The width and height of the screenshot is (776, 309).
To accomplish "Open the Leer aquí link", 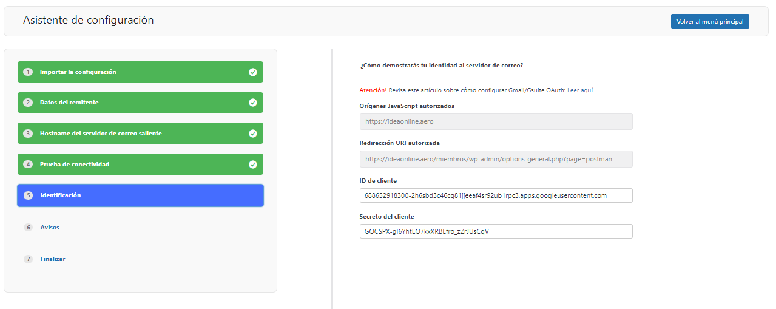I will (580, 90).
